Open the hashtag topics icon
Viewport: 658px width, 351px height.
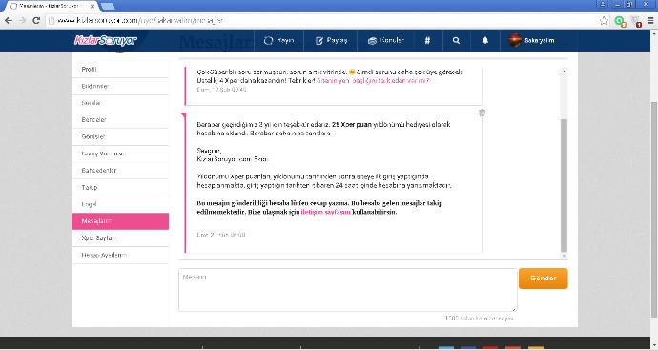point(427,41)
